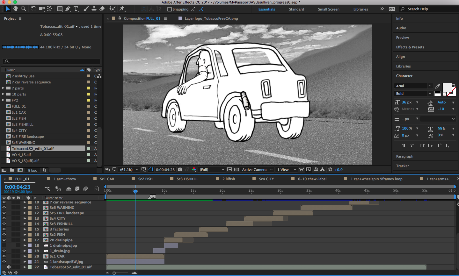This screenshot has height=276, width=459.
Task: Open the Sc4 CITY timeline tab
Action: (x=266, y=179)
